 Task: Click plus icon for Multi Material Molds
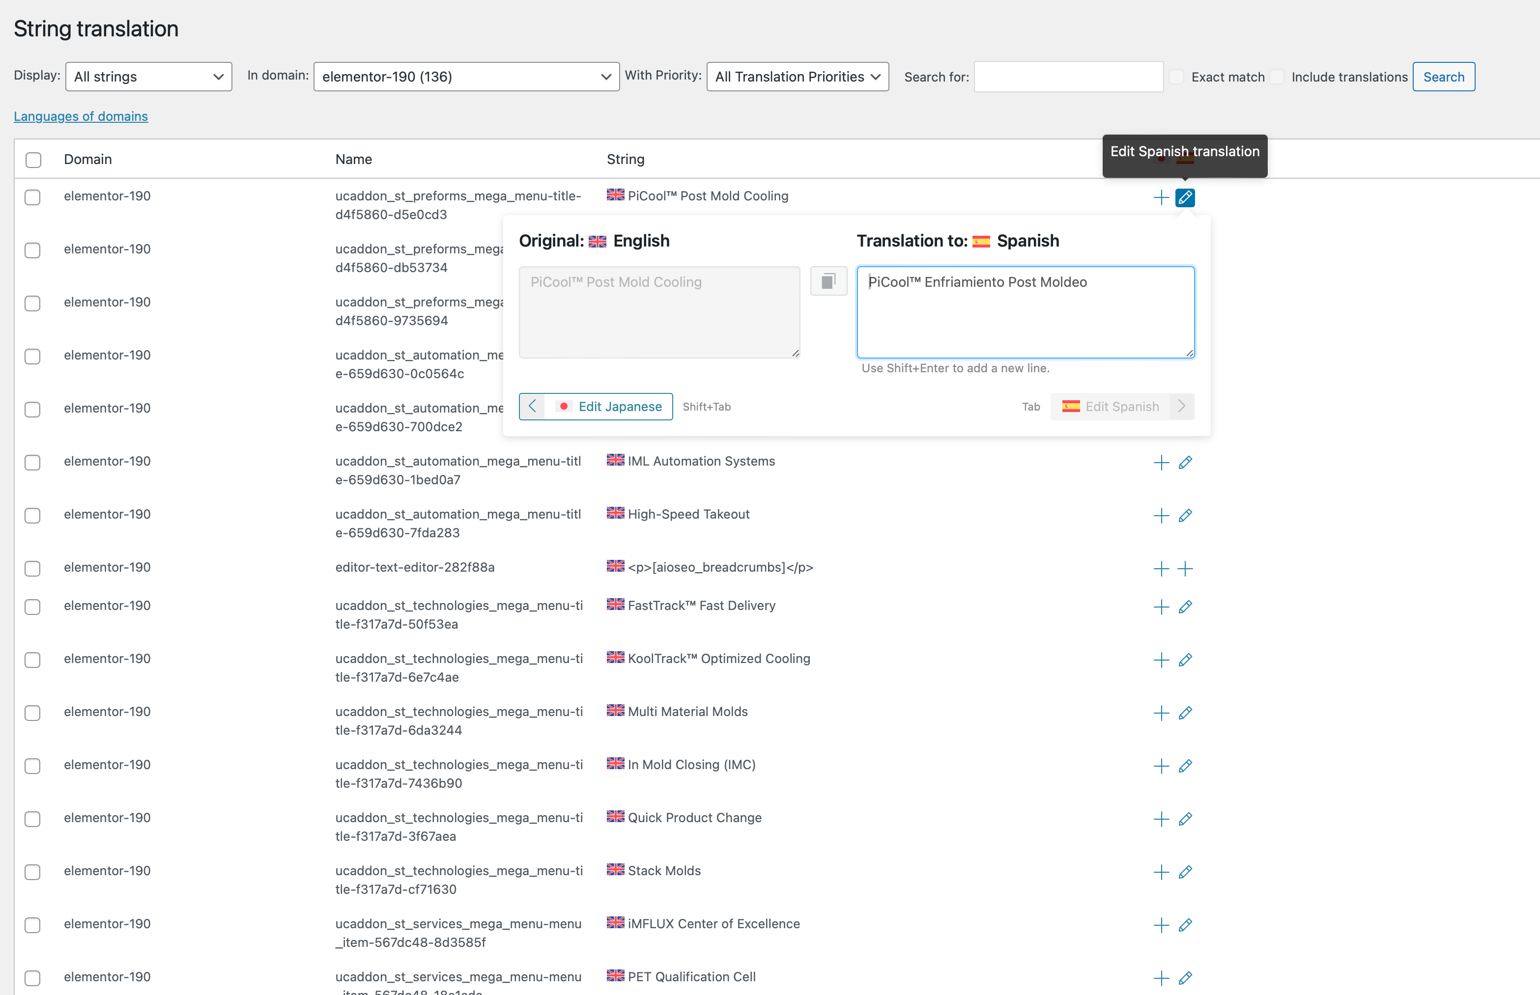[x=1161, y=713]
